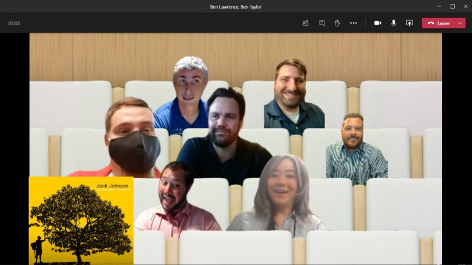The height and width of the screenshot is (265, 472).
Task: Expand the dropdown arrow beside Leave
Action: (460, 23)
